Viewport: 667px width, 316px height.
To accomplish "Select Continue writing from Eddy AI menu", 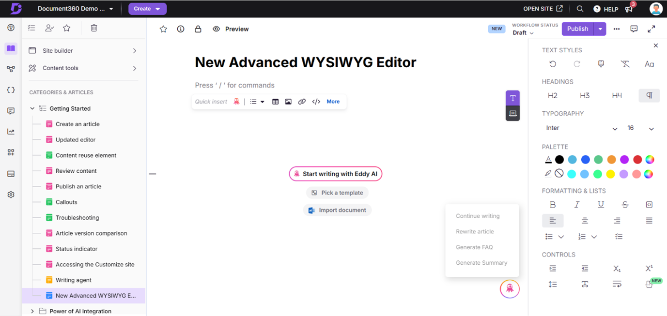I will tap(478, 216).
